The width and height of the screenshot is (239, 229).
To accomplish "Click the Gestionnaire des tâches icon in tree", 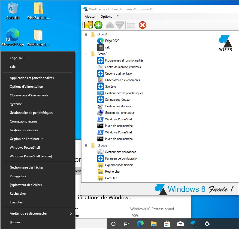I will tap(101, 152).
